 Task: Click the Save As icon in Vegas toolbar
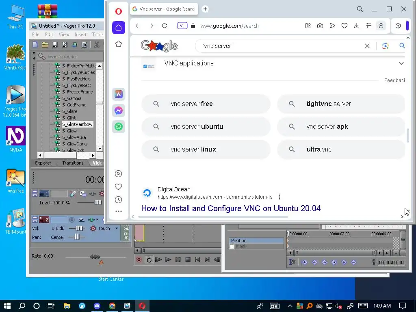tap(65, 45)
